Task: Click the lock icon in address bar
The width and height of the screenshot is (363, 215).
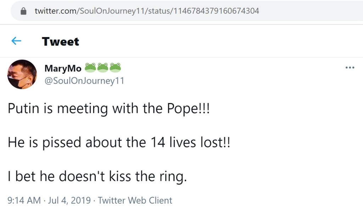Action: pos(24,11)
